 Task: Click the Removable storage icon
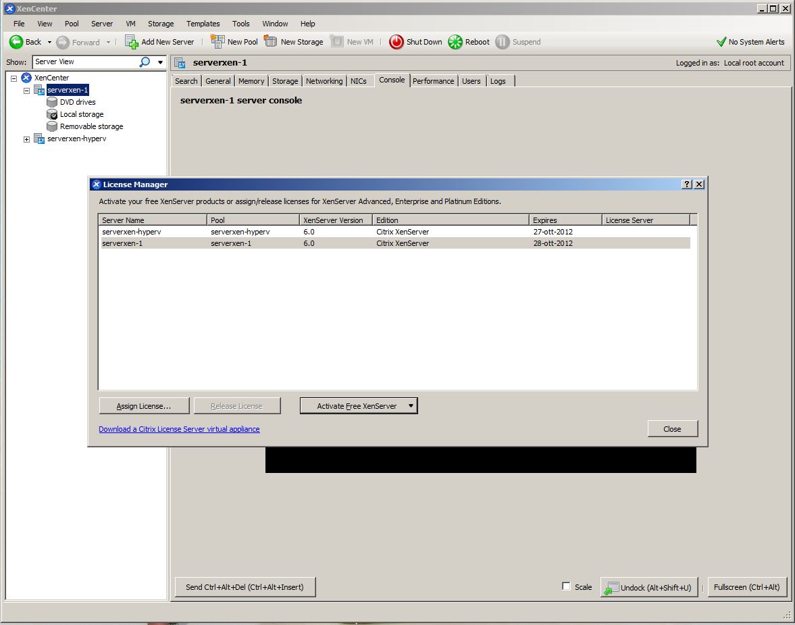point(52,126)
